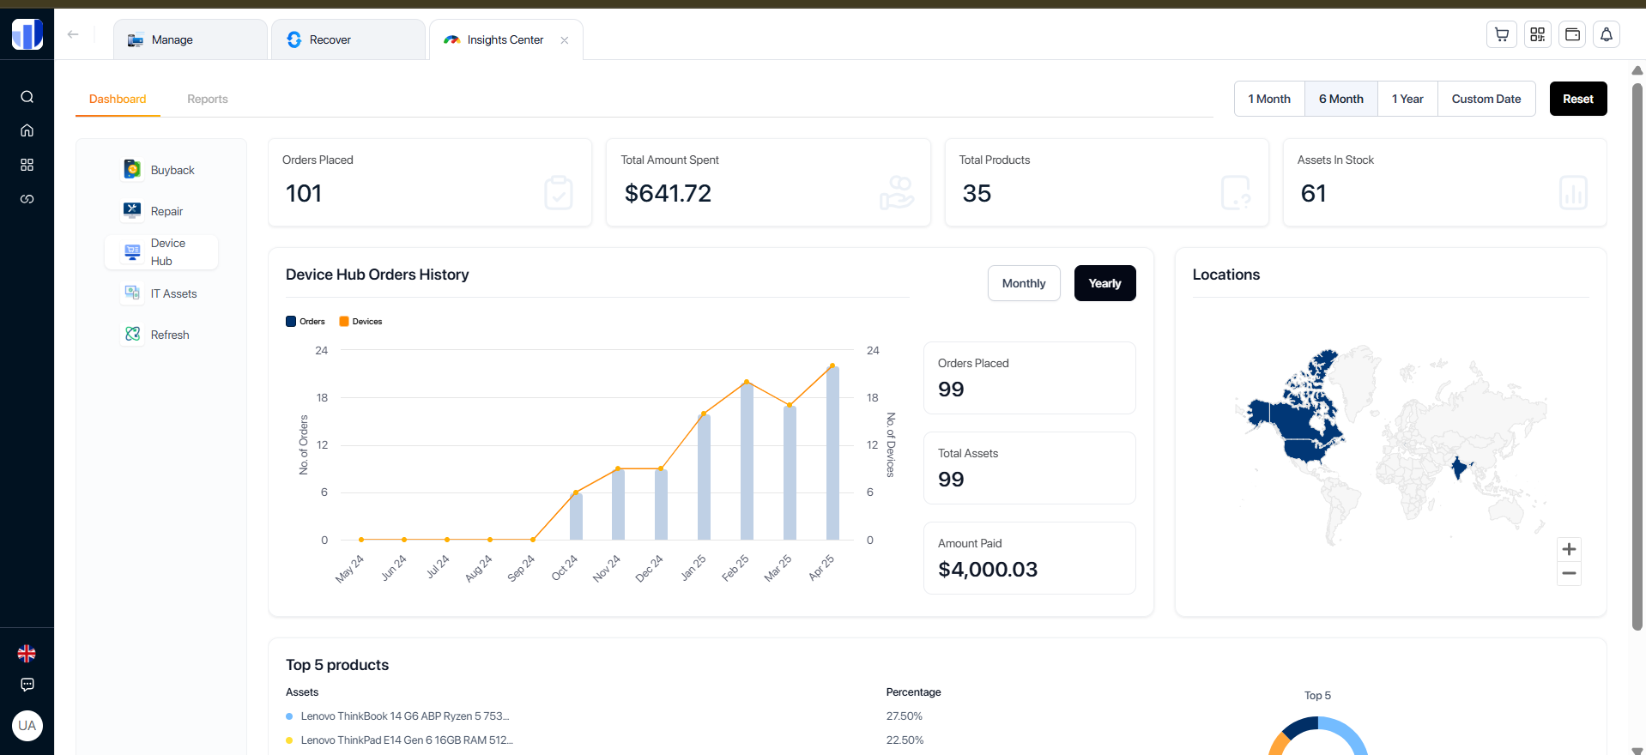Click the QR code grid icon

click(1537, 34)
